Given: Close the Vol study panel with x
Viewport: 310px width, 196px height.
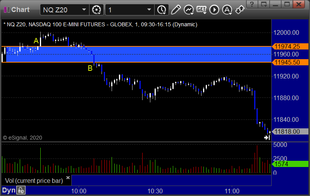Looking at the screenshot, I should click(68, 178).
